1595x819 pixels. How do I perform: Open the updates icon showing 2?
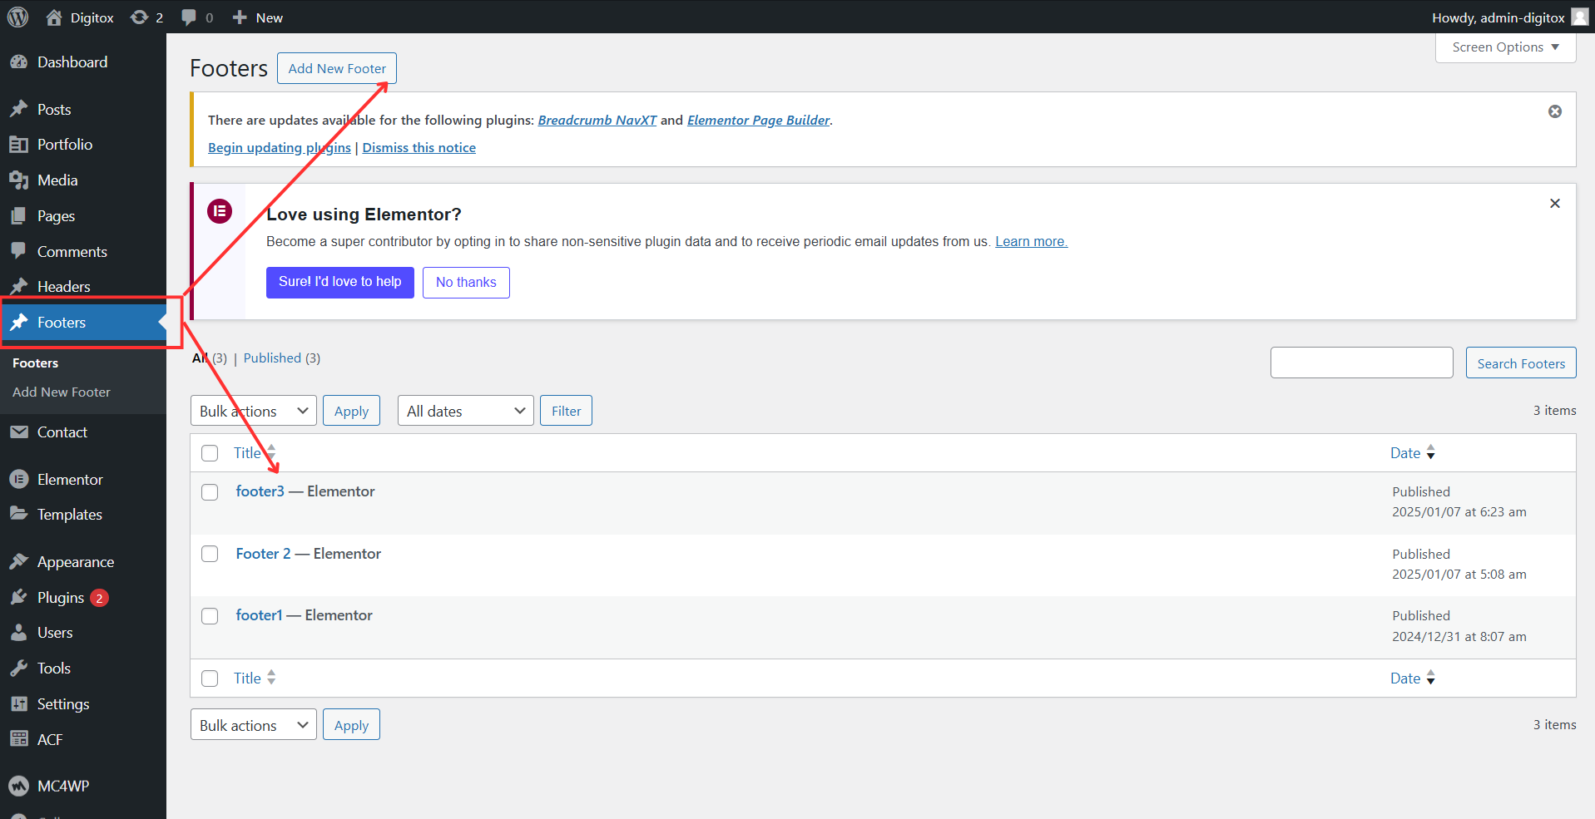pyautogui.click(x=139, y=17)
